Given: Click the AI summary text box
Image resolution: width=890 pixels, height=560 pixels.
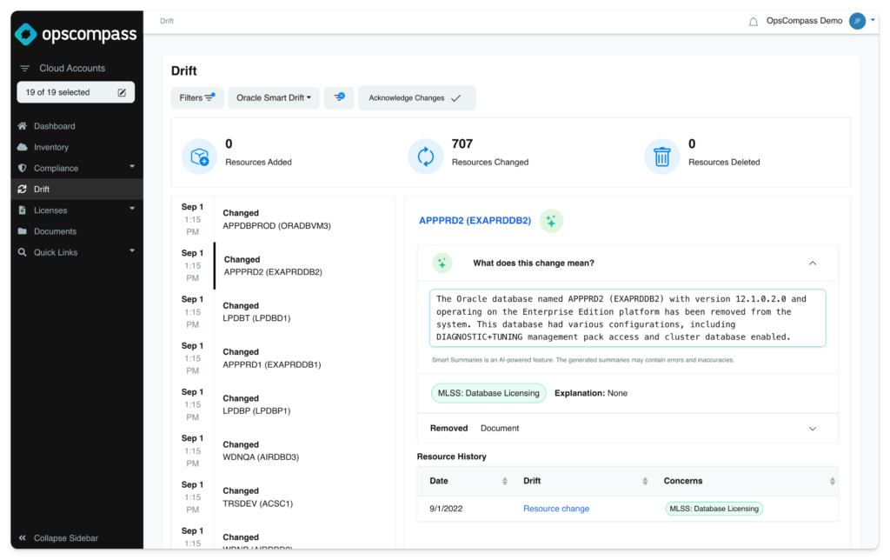Looking at the screenshot, I should pyautogui.click(x=628, y=318).
